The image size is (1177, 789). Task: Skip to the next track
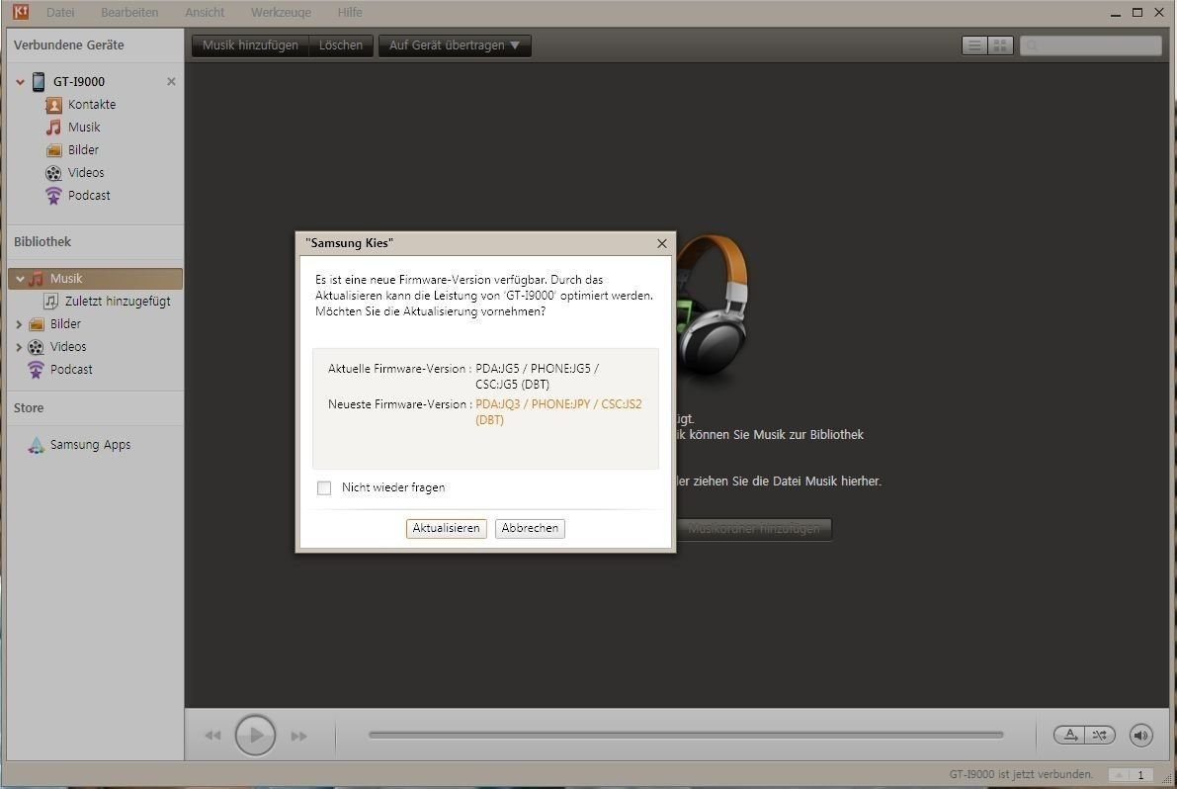click(x=298, y=736)
